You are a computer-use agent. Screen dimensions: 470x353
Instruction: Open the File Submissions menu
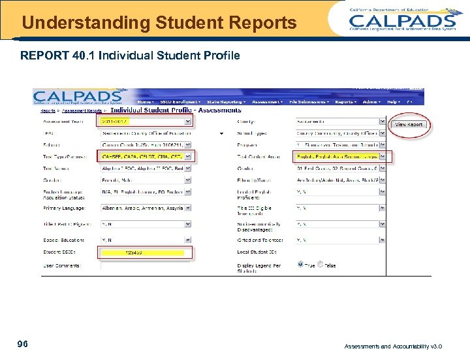point(309,102)
